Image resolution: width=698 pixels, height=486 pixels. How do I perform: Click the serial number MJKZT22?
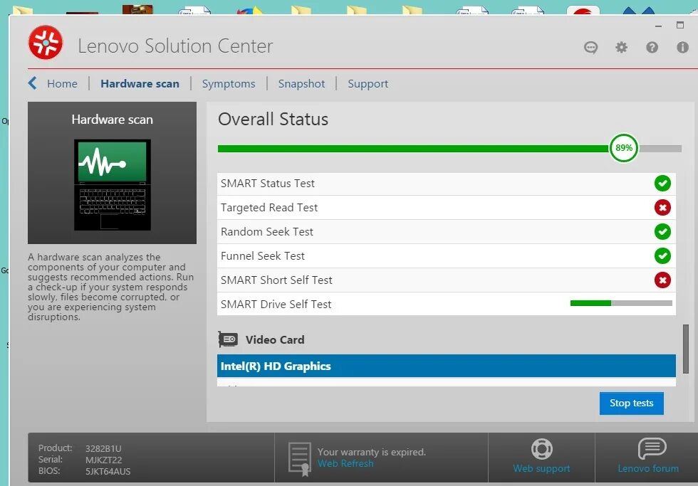pyautogui.click(x=103, y=460)
